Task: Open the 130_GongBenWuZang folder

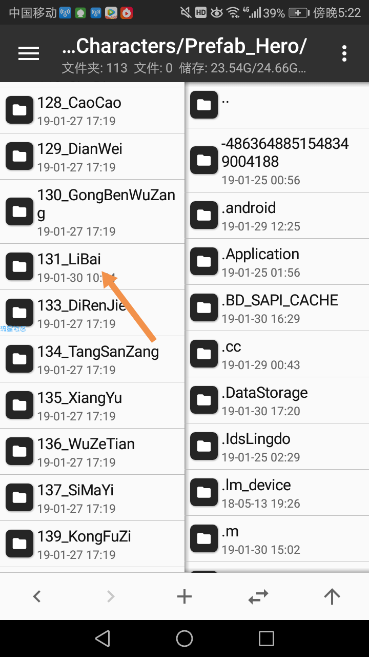Action: click(92, 211)
